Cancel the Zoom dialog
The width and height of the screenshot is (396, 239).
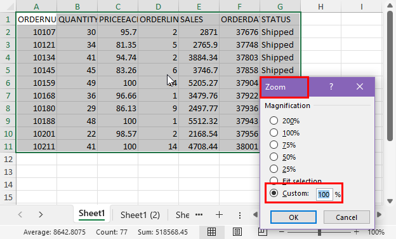[346, 217]
